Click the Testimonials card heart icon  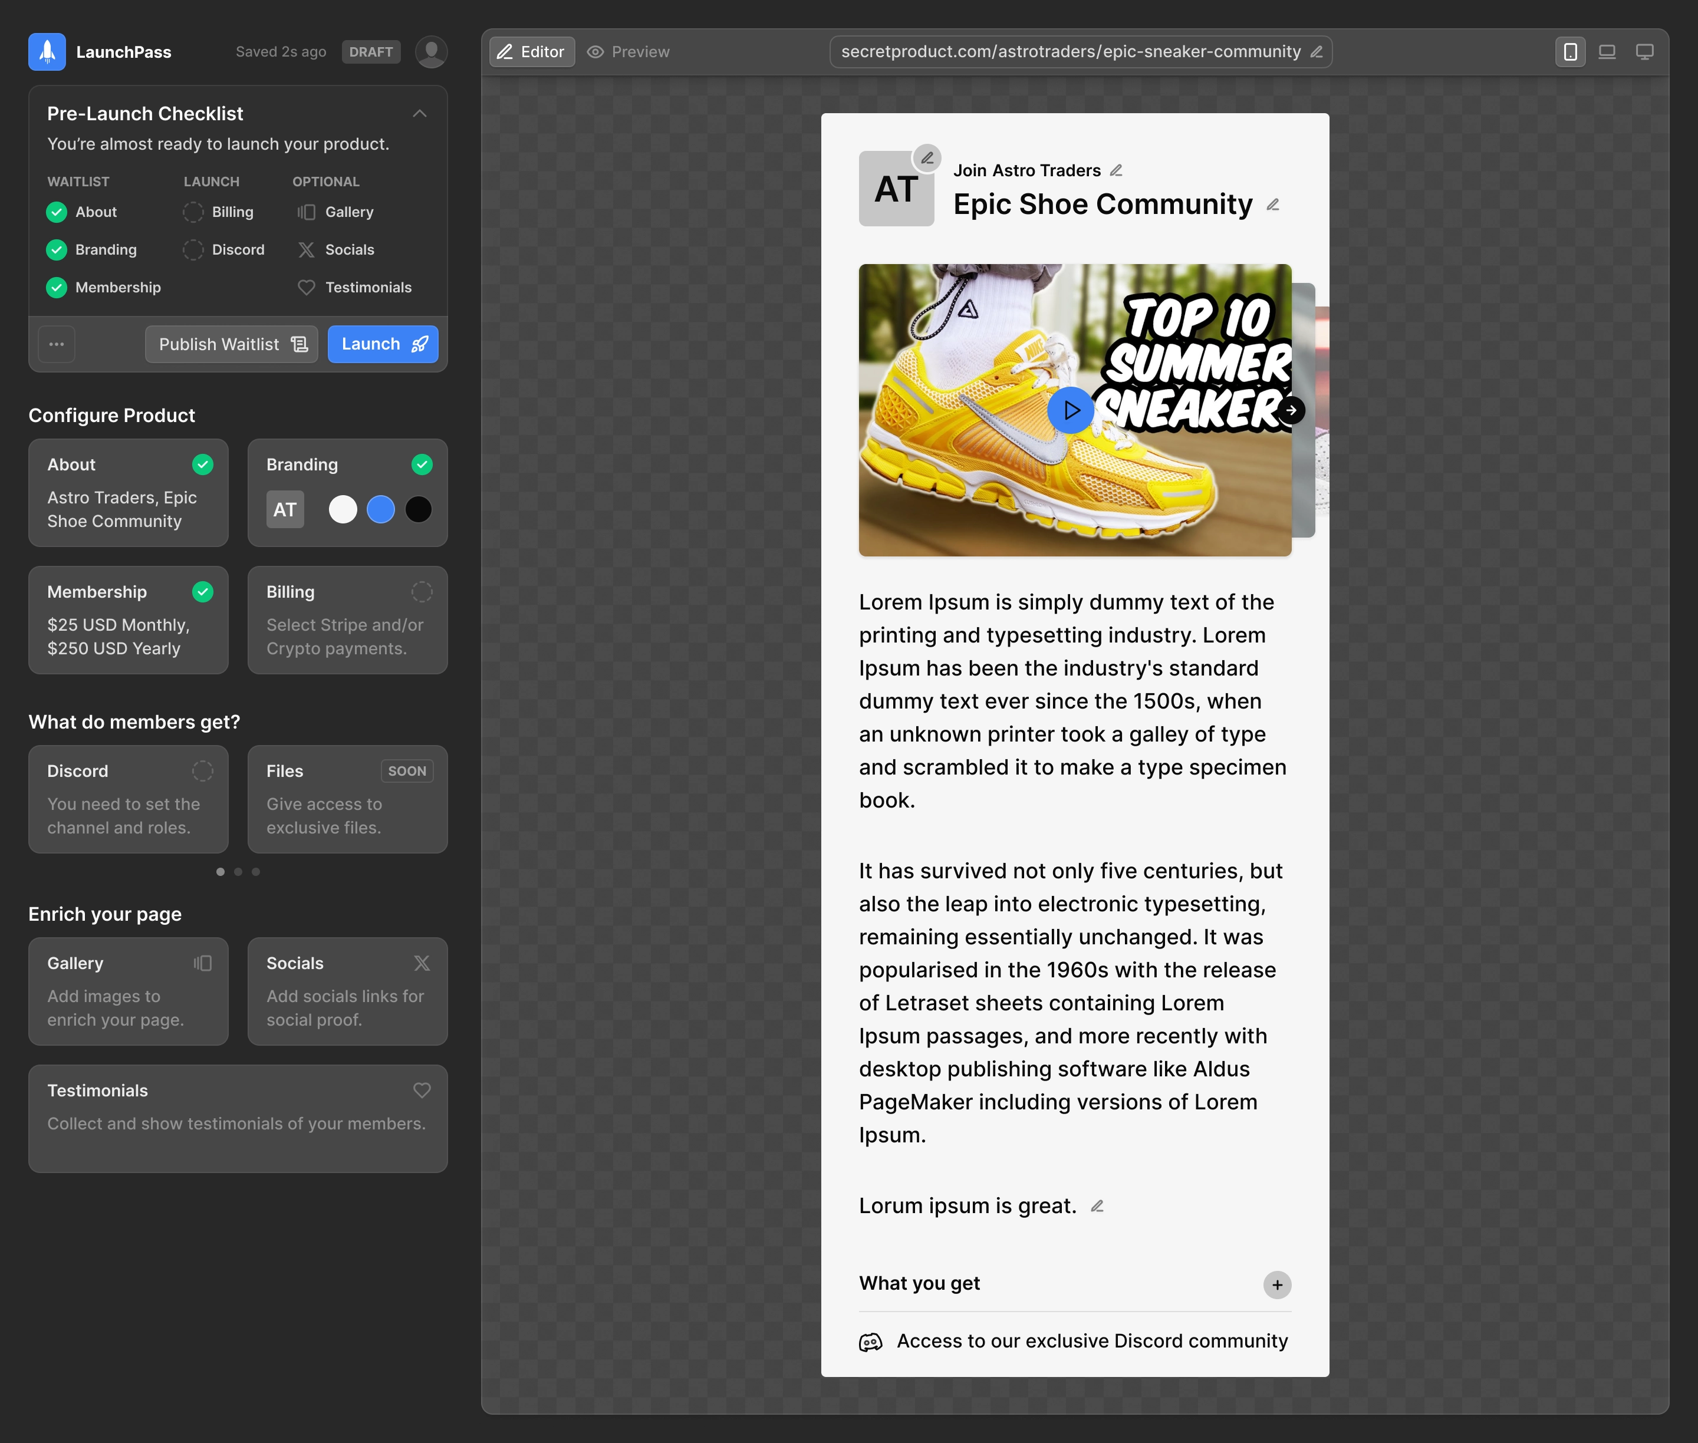click(x=422, y=1089)
